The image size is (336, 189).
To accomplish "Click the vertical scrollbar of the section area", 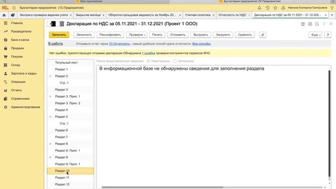I will coord(329,123).
